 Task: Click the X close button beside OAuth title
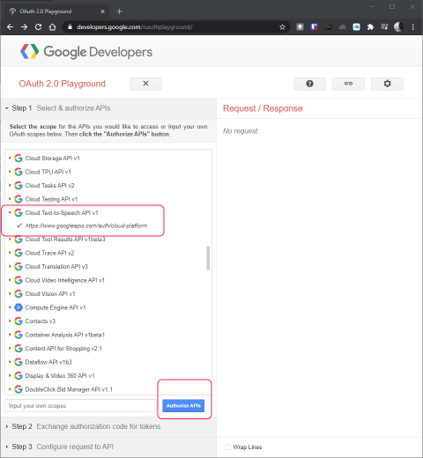145,84
